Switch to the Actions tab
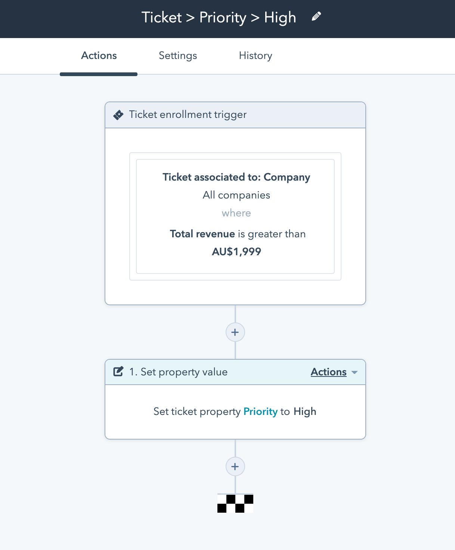 (99, 56)
